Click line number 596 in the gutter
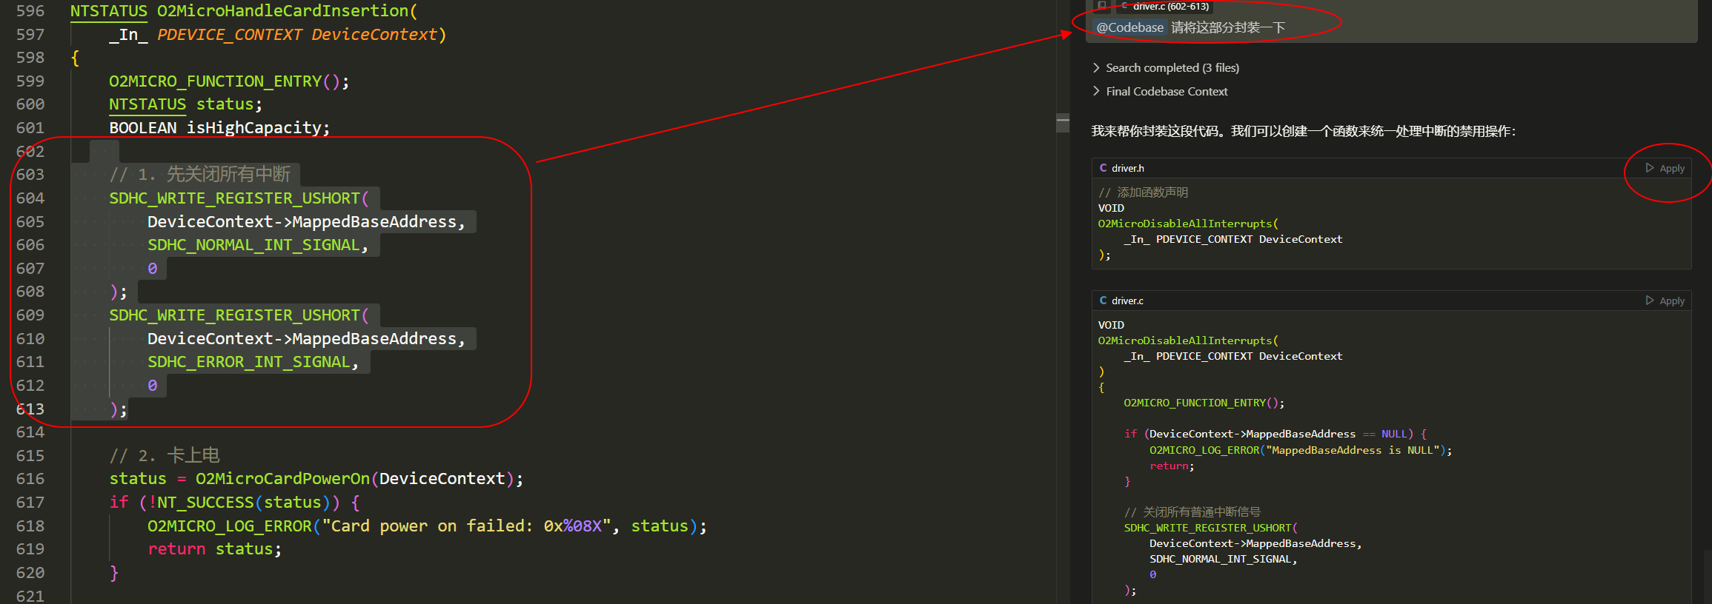 tap(30, 11)
